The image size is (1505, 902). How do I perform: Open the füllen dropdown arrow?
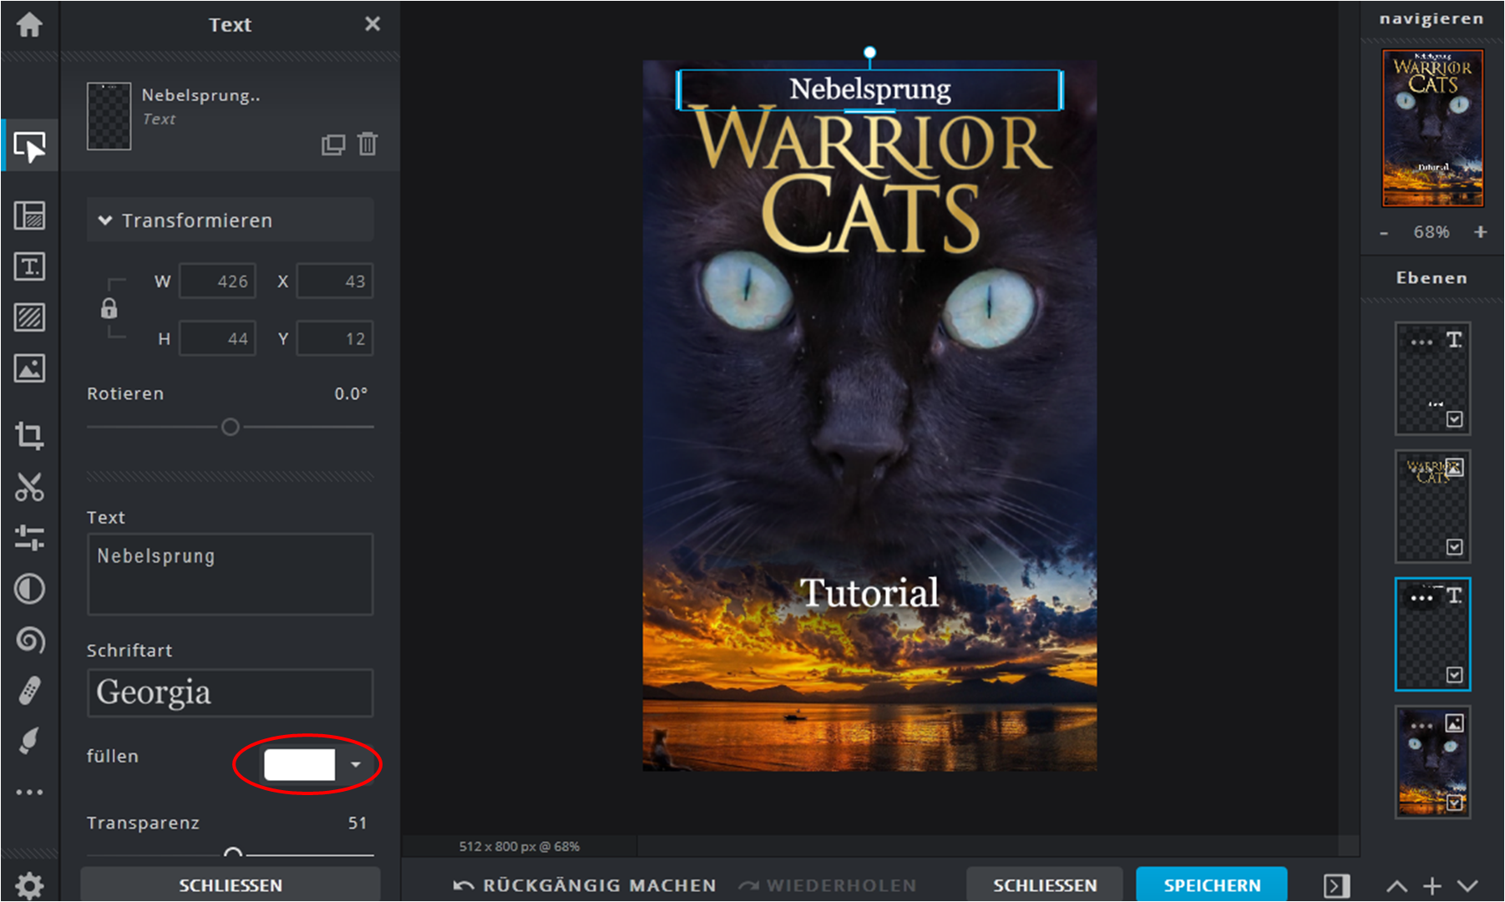point(356,764)
